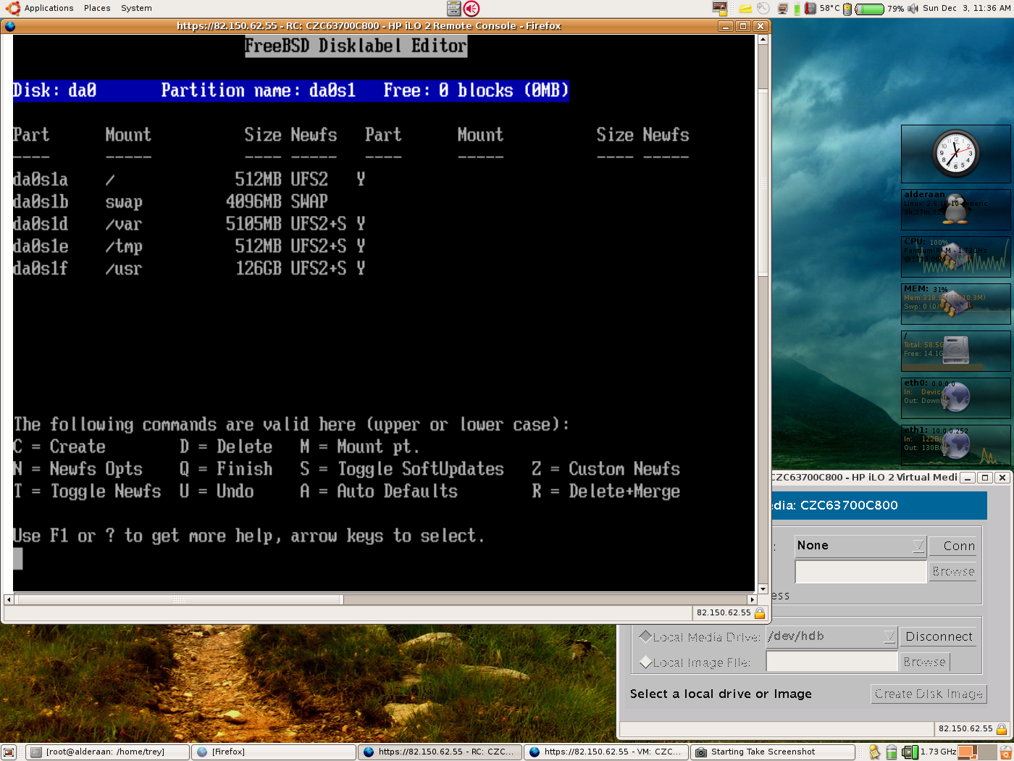Click the eth0 network desktop widget
1014x761 pixels.
point(955,398)
